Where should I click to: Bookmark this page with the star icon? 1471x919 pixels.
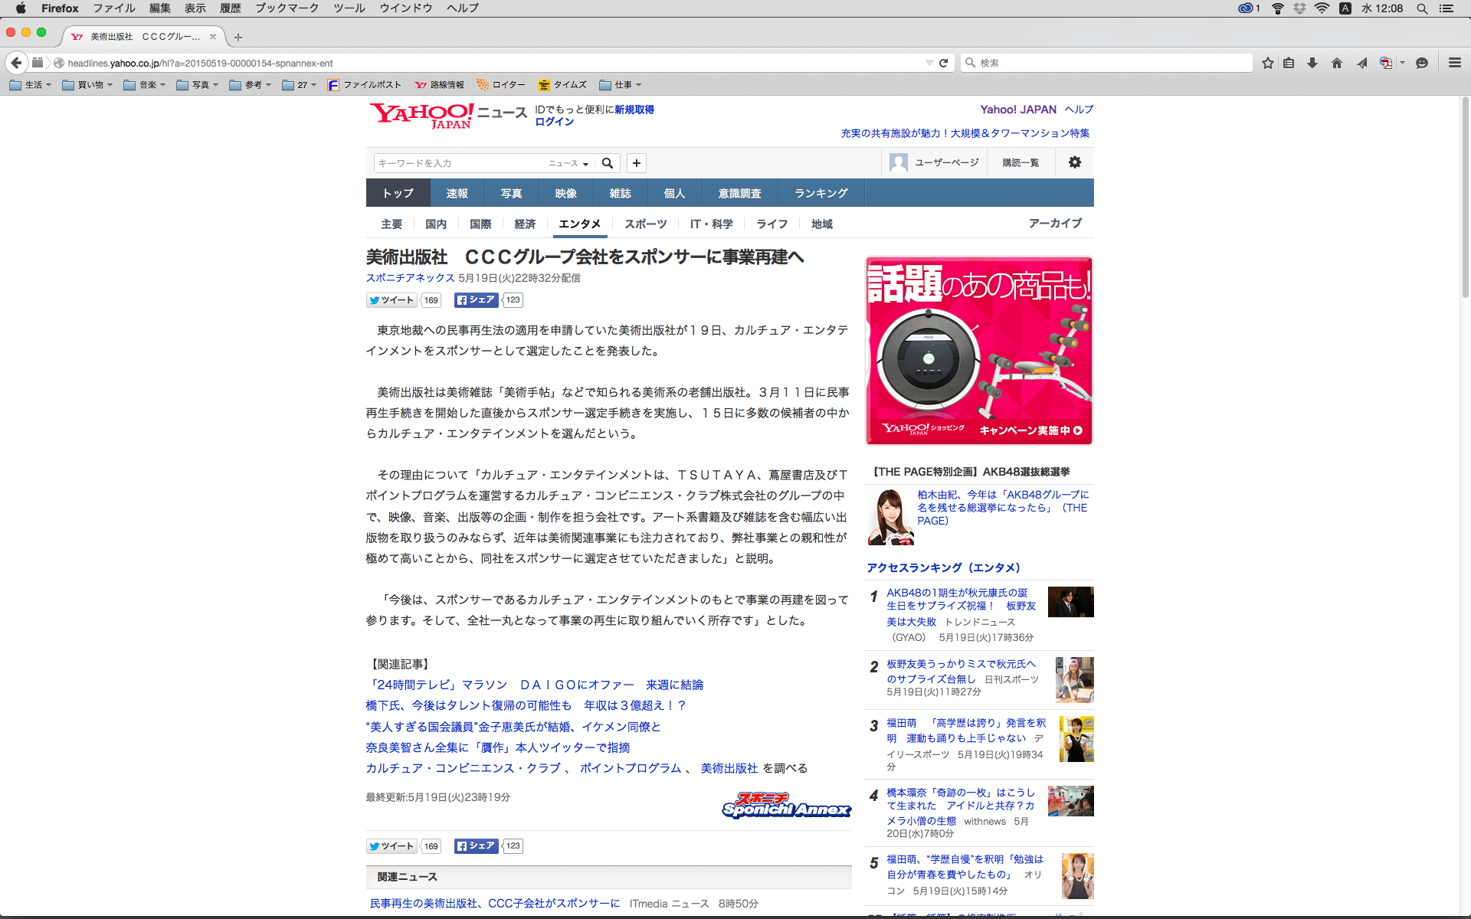(1268, 63)
